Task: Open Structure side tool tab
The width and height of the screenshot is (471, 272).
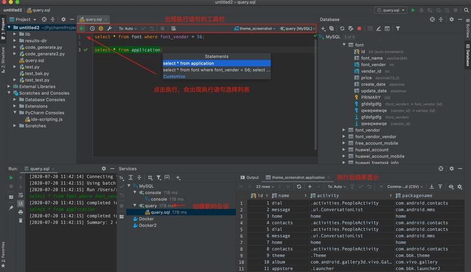Action: pos(3,60)
